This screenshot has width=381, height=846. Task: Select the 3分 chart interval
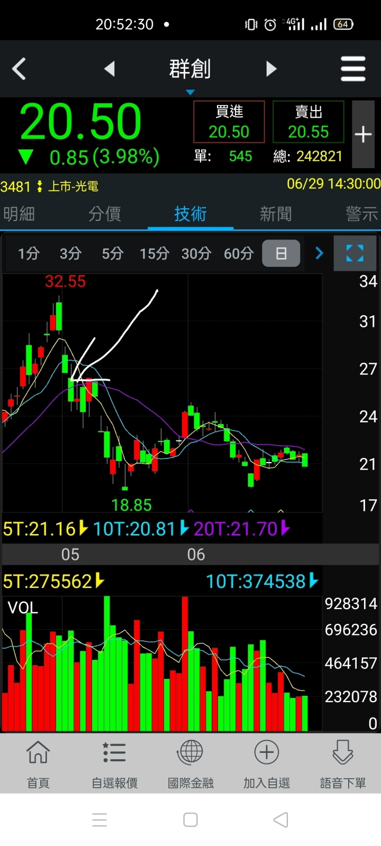click(x=70, y=254)
